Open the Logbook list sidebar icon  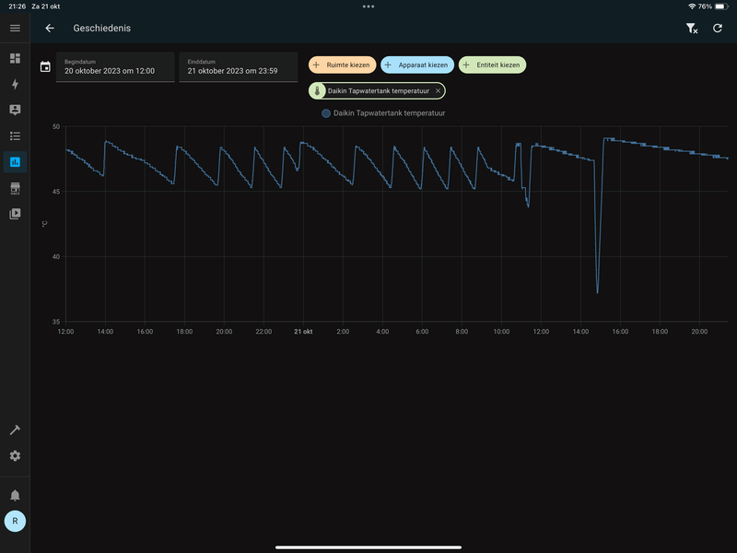(x=15, y=136)
